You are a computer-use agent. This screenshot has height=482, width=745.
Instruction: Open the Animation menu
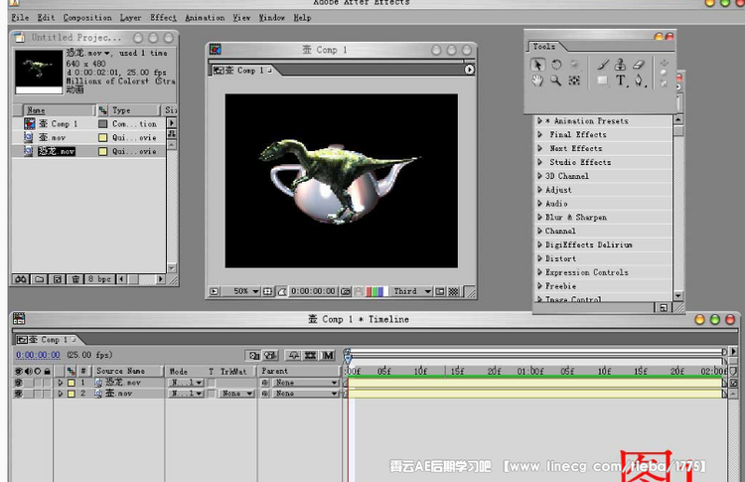coord(205,18)
